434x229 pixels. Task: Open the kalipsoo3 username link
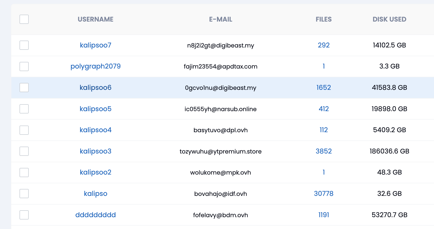coord(95,151)
